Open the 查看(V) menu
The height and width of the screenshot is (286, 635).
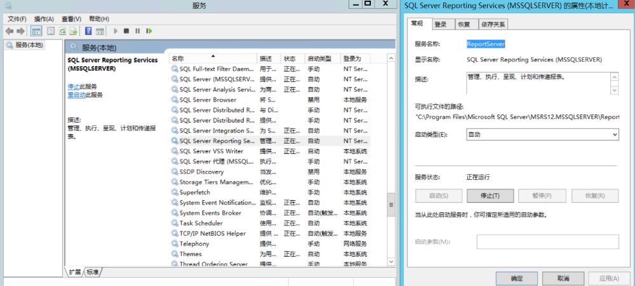(x=71, y=19)
